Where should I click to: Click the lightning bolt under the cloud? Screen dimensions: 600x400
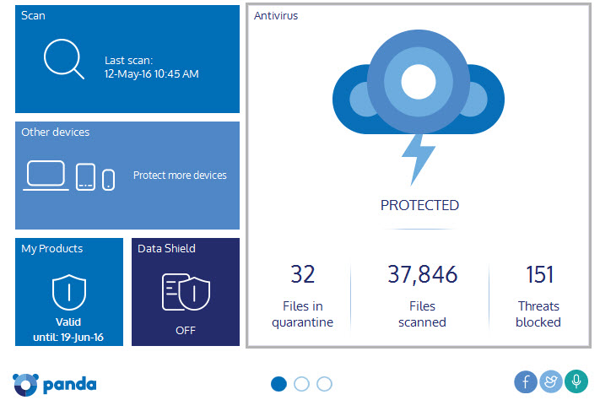(419, 159)
